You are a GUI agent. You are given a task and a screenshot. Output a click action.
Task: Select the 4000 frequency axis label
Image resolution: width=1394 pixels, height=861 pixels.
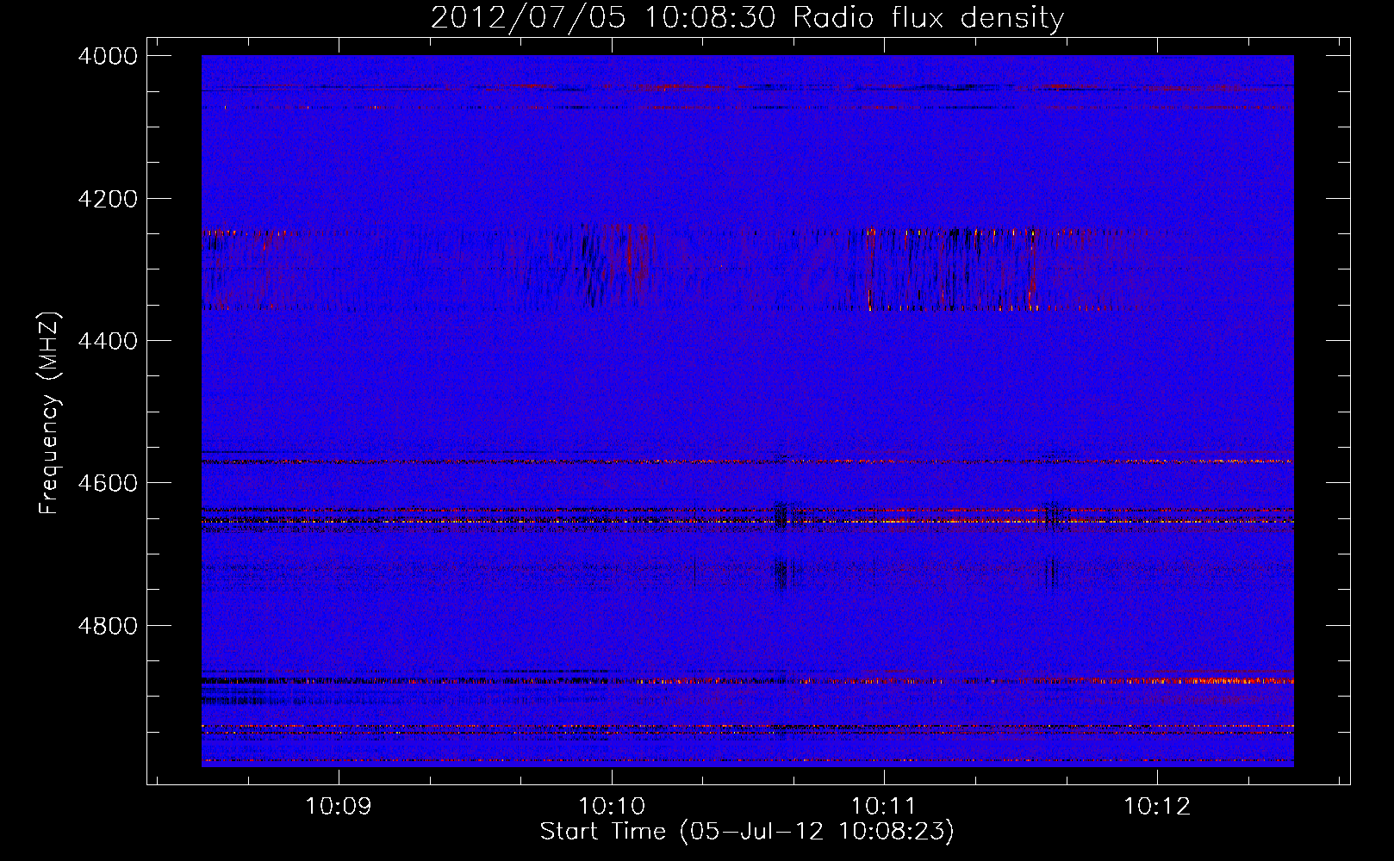click(x=108, y=56)
